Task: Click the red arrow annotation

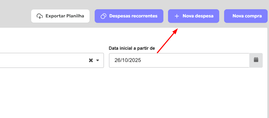Action: [x=167, y=41]
